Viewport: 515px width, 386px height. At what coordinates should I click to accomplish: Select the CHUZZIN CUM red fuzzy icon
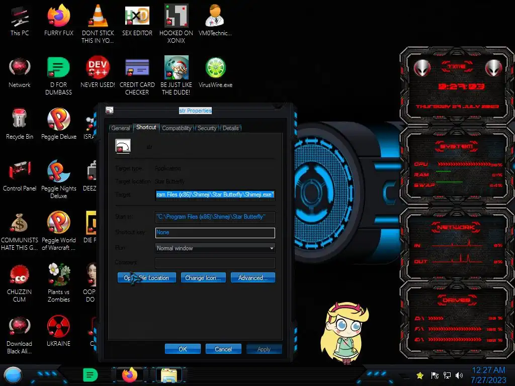pyautogui.click(x=20, y=283)
